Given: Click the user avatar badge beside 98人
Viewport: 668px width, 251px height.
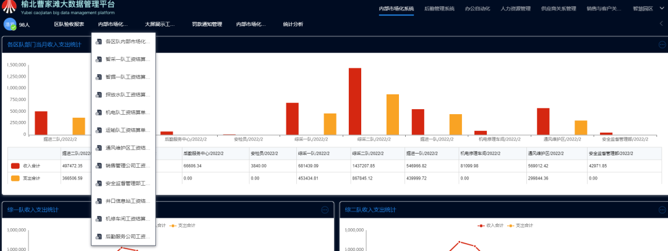Looking at the screenshot, I should coord(10,25).
